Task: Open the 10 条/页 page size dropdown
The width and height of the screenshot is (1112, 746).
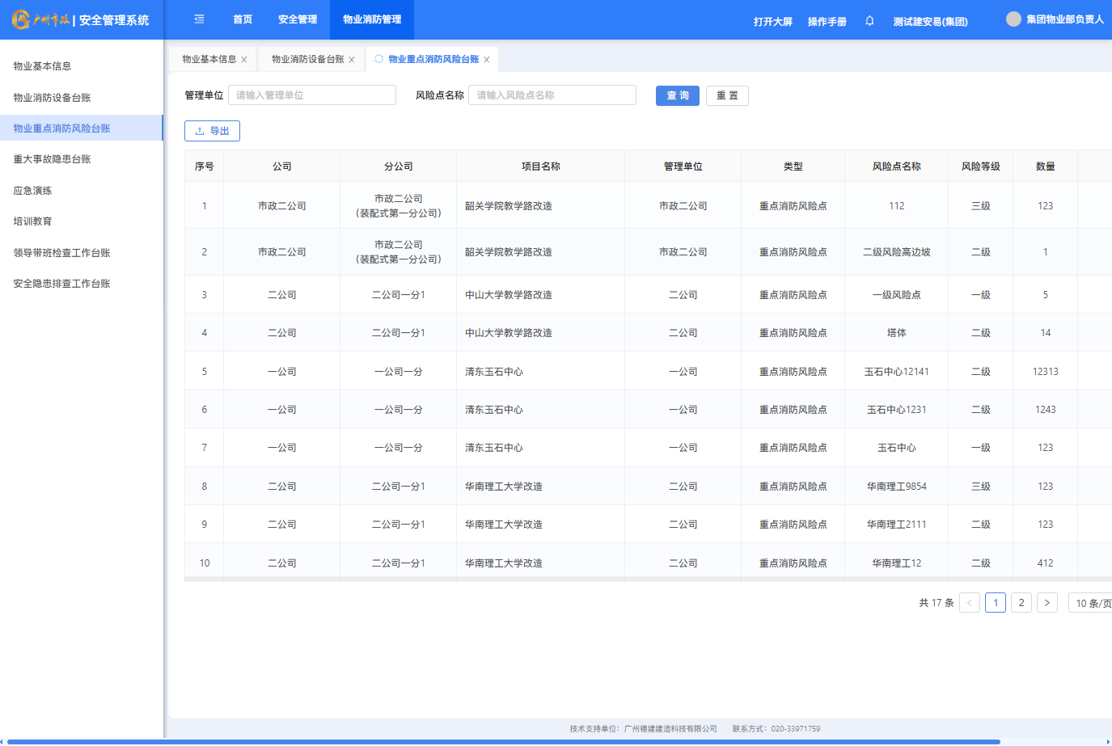Action: point(1092,603)
